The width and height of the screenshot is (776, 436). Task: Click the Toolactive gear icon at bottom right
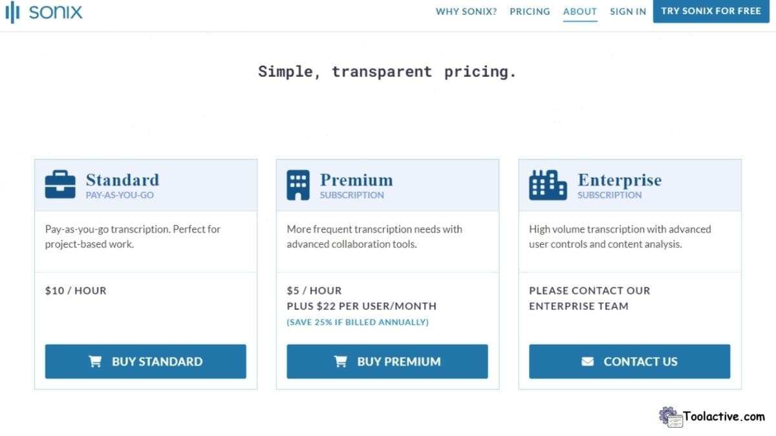667,416
